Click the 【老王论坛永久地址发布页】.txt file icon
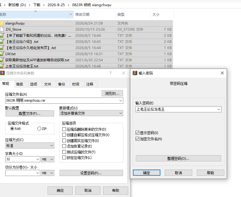The width and height of the screenshot is (241, 197). point(2,48)
